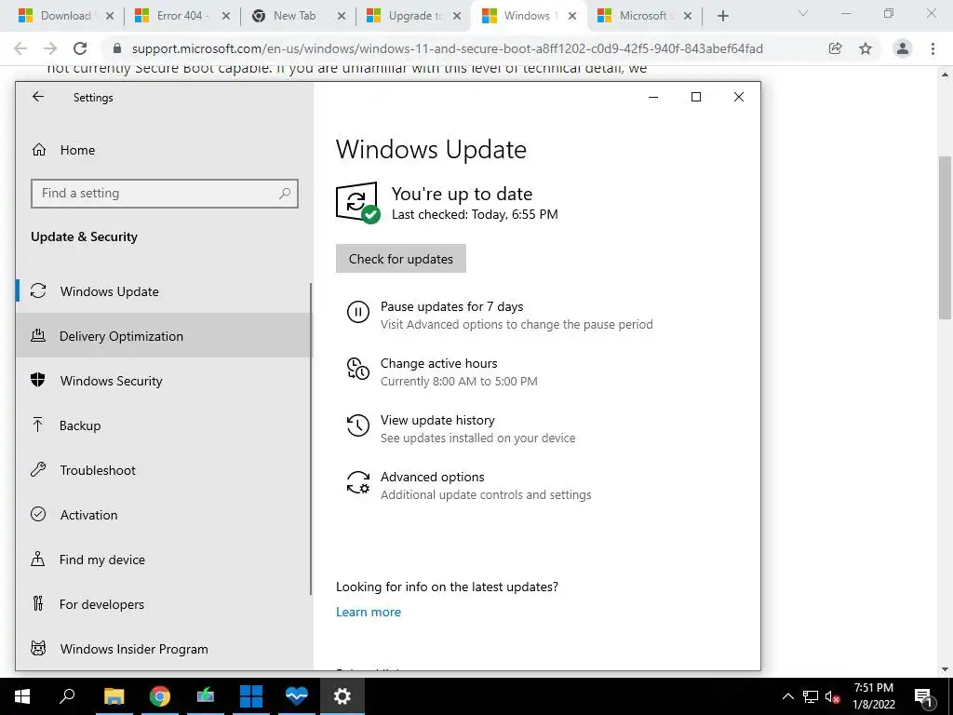
Task: Click the network tray icon
Action: [810, 696]
